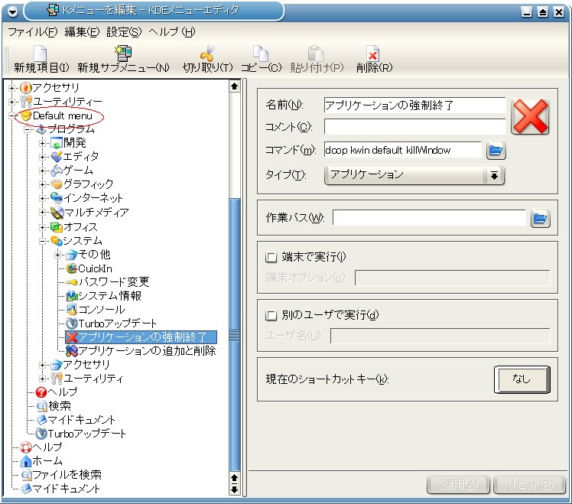Open the ファイル(F) menu
The width and height of the screenshot is (572, 504).
[33, 32]
